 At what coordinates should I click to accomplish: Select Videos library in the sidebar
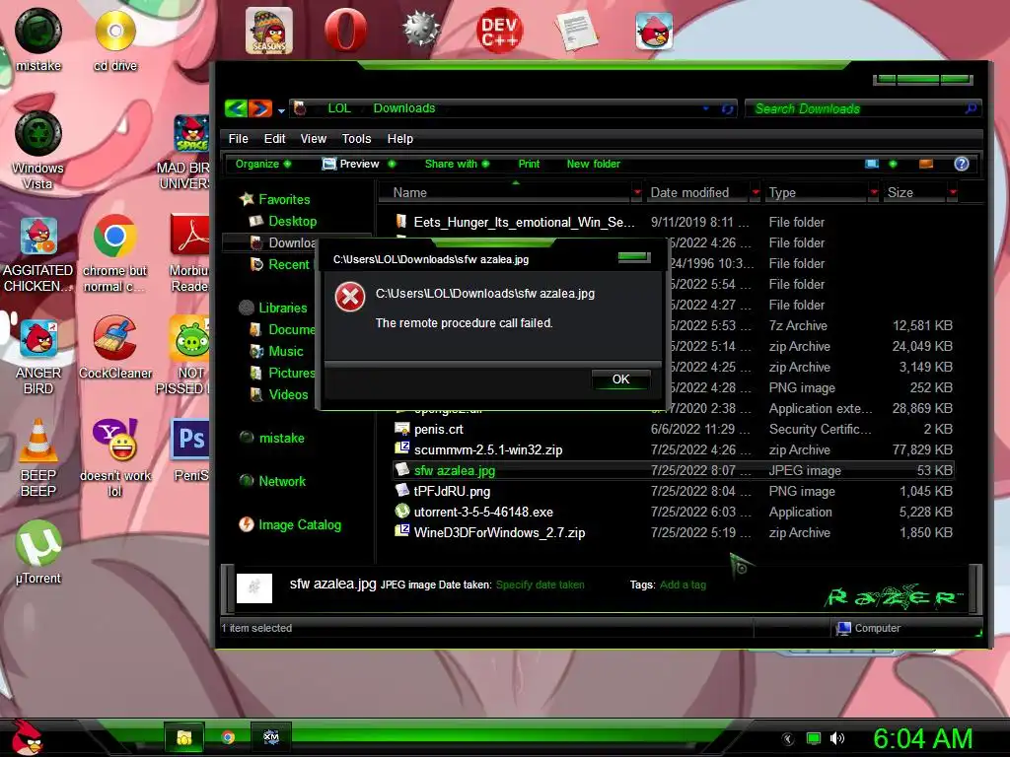288,394
